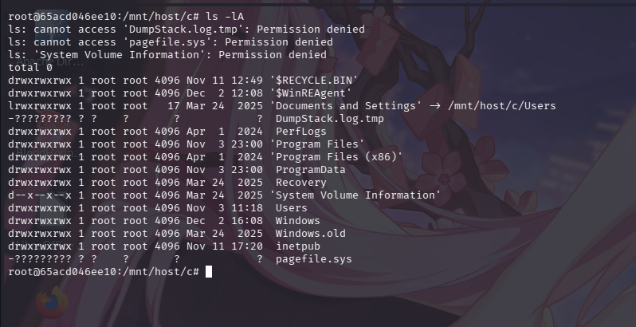Click the 'Documents and Settings' symlink name

click(338, 105)
